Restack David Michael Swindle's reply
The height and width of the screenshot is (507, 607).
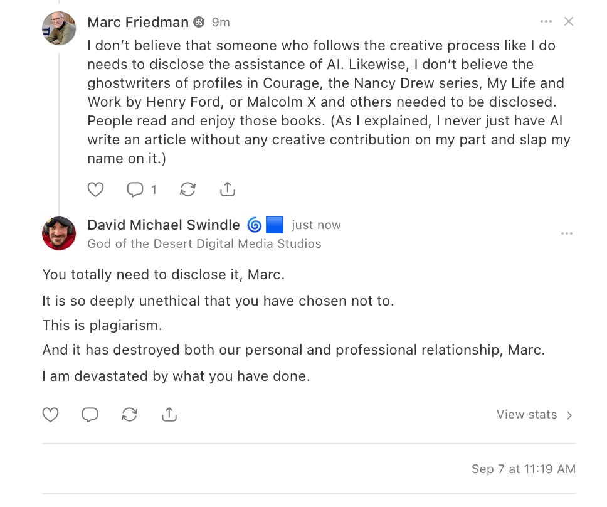[x=129, y=415]
